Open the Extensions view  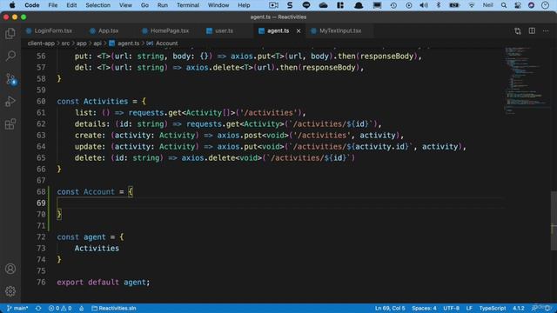point(10,124)
